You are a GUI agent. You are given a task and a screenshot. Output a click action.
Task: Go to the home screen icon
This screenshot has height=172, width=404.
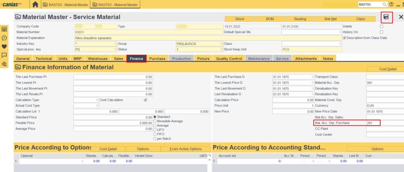[x=36, y=4]
